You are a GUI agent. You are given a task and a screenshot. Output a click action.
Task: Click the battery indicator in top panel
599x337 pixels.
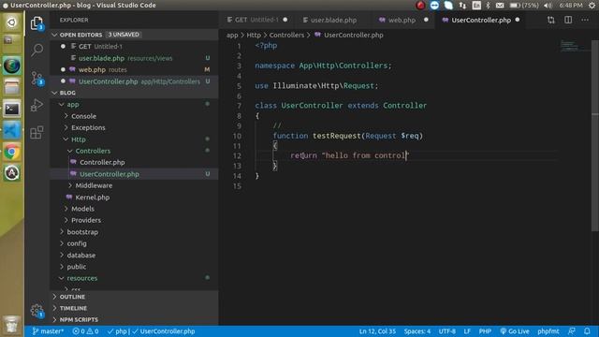[x=524, y=5]
